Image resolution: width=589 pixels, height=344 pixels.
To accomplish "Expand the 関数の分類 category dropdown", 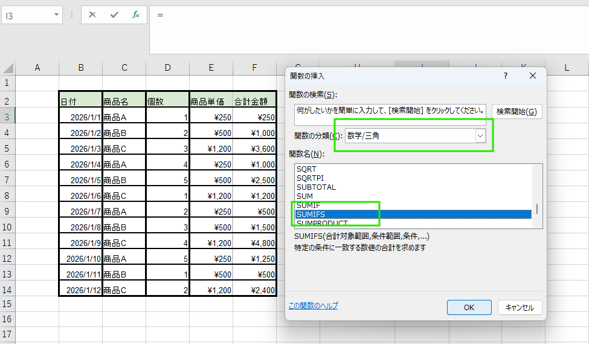I will (x=480, y=136).
